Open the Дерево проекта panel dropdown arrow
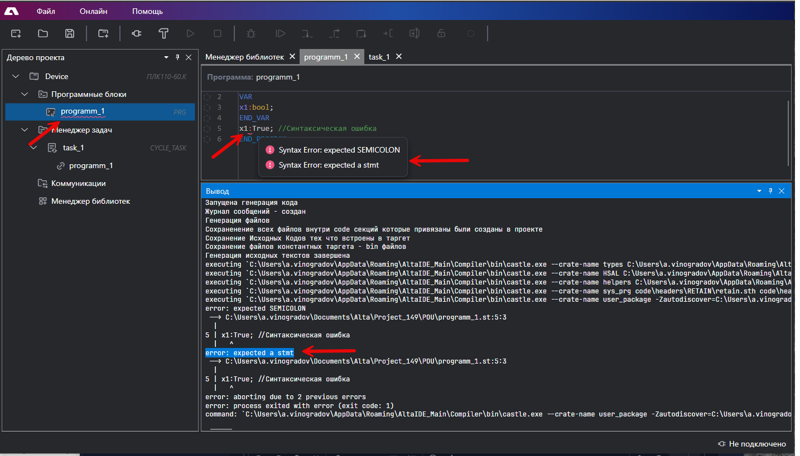The image size is (800, 456). click(166, 57)
